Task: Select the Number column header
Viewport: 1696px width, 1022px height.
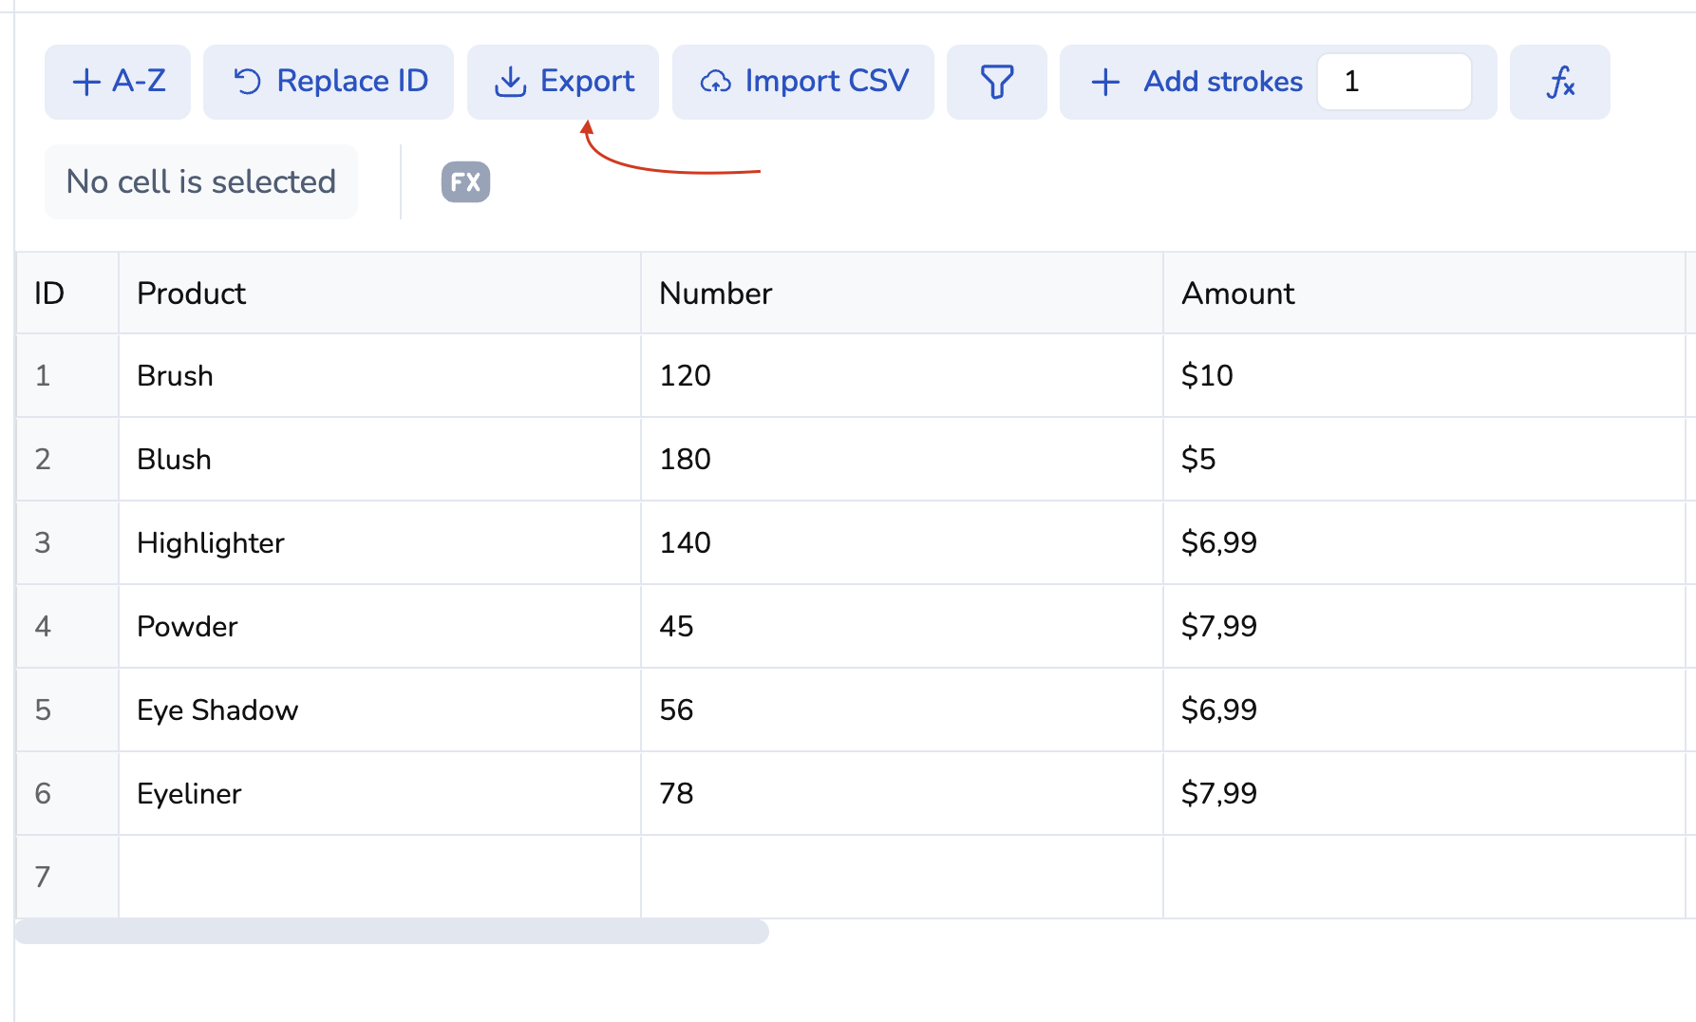Action: (x=901, y=293)
